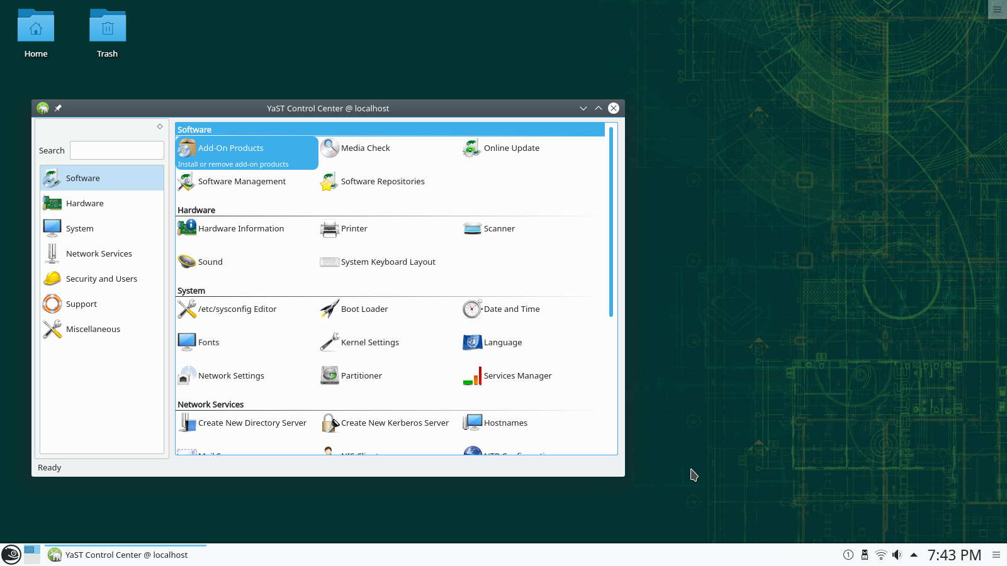This screenshot has width=1007, height=566.
Task: Open the Services Manager module
Action: (507, 376)
